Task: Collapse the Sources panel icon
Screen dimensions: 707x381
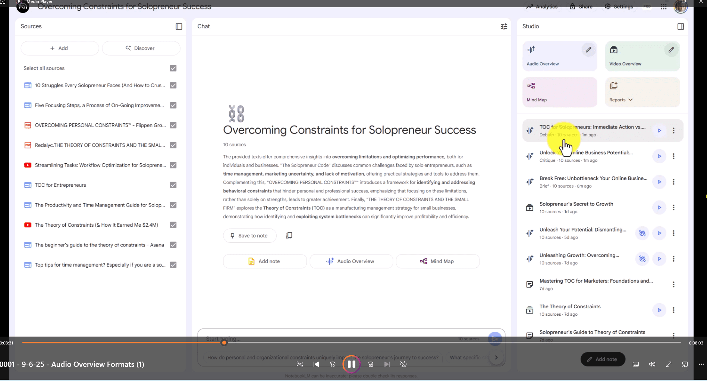Action: pos(179,26)
